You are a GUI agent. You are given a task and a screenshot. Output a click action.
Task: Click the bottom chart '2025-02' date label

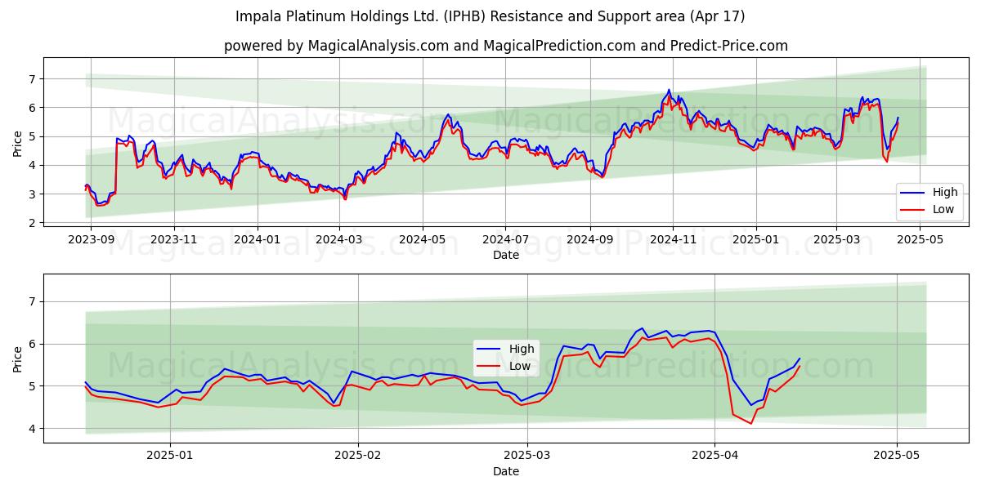click(x=359, y=457)
